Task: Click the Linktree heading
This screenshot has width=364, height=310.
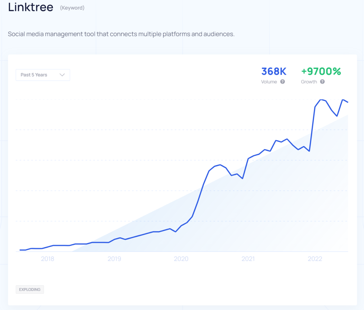Action: (31, 7)
